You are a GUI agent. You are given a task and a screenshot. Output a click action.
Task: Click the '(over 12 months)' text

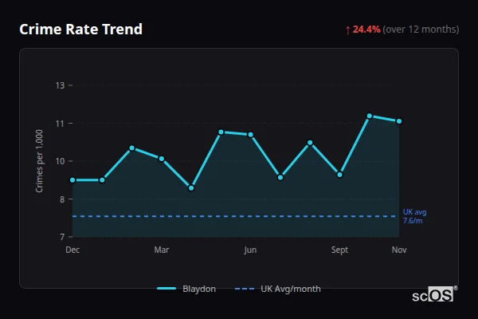point(421,30)
